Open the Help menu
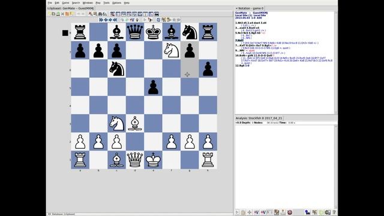Image resolution: width=384 pixels, height=216 pixels. [127, 3]
